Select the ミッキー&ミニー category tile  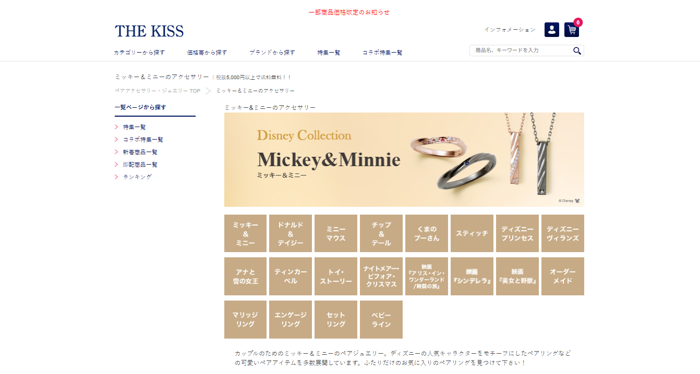click(245, 233)
